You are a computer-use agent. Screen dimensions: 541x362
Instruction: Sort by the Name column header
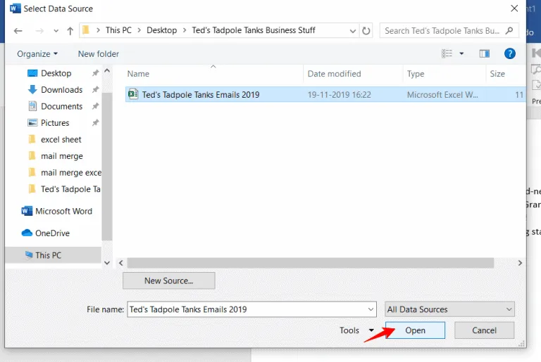[x=138, y=74]
